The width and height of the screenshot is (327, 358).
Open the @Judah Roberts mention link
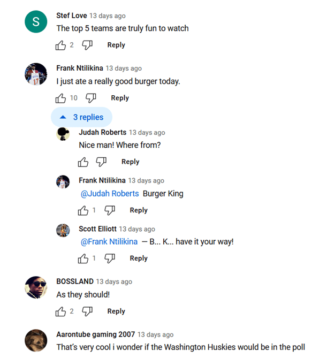tap(110, 194)
